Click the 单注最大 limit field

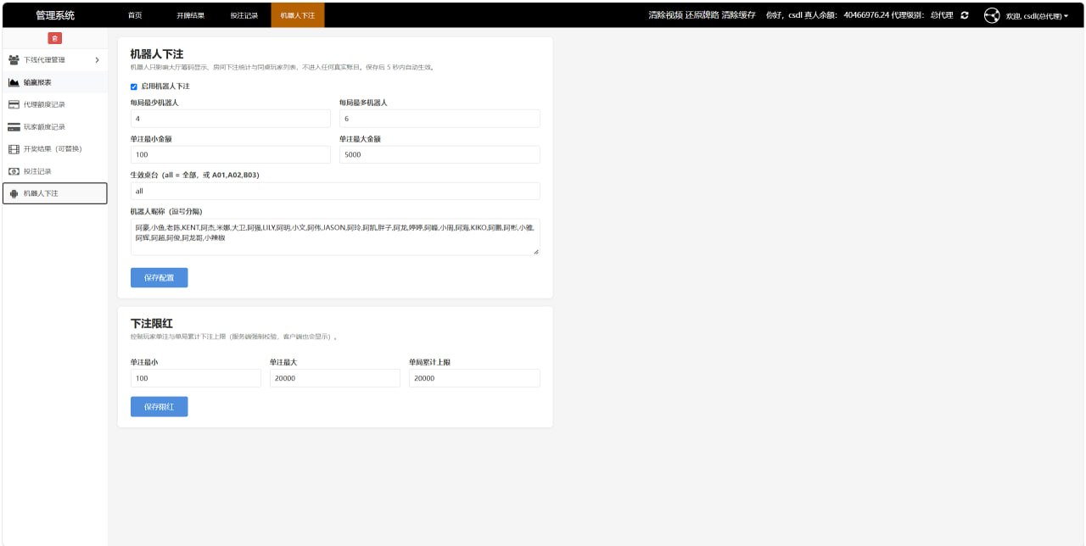[x=335, y=378]
